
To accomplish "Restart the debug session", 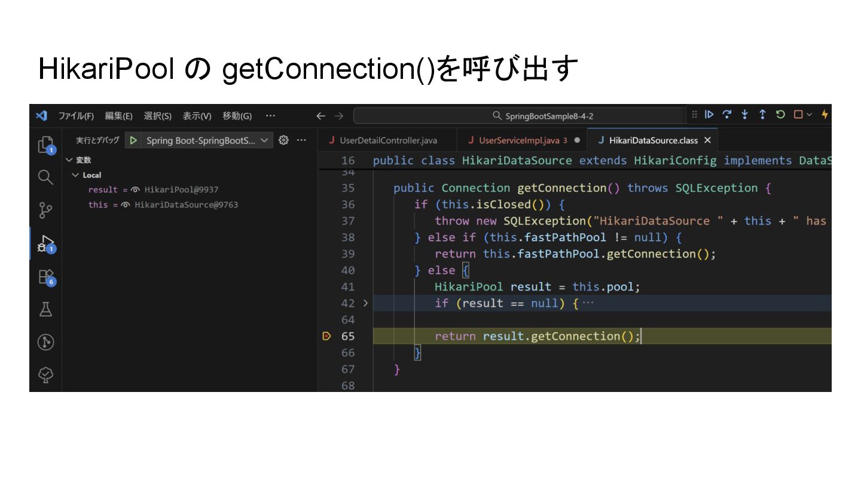I will click(x=780, y=115).
